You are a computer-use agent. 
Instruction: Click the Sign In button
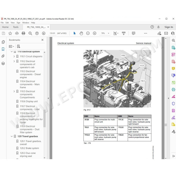(x=169, y=27)
